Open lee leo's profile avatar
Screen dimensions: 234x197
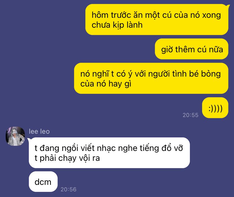point(15,136)
